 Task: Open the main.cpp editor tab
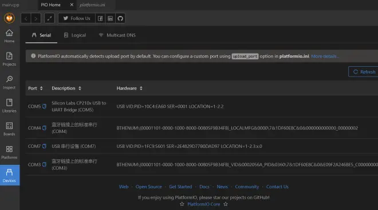(11, 5)
